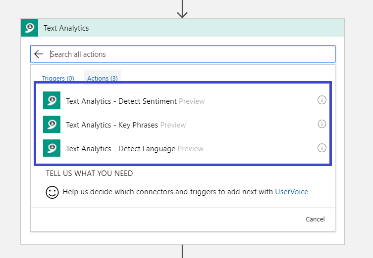This screenshot has width=373, height=258.
Task: Show info for Detect Sentiment action
Action: tap(322, 100)
